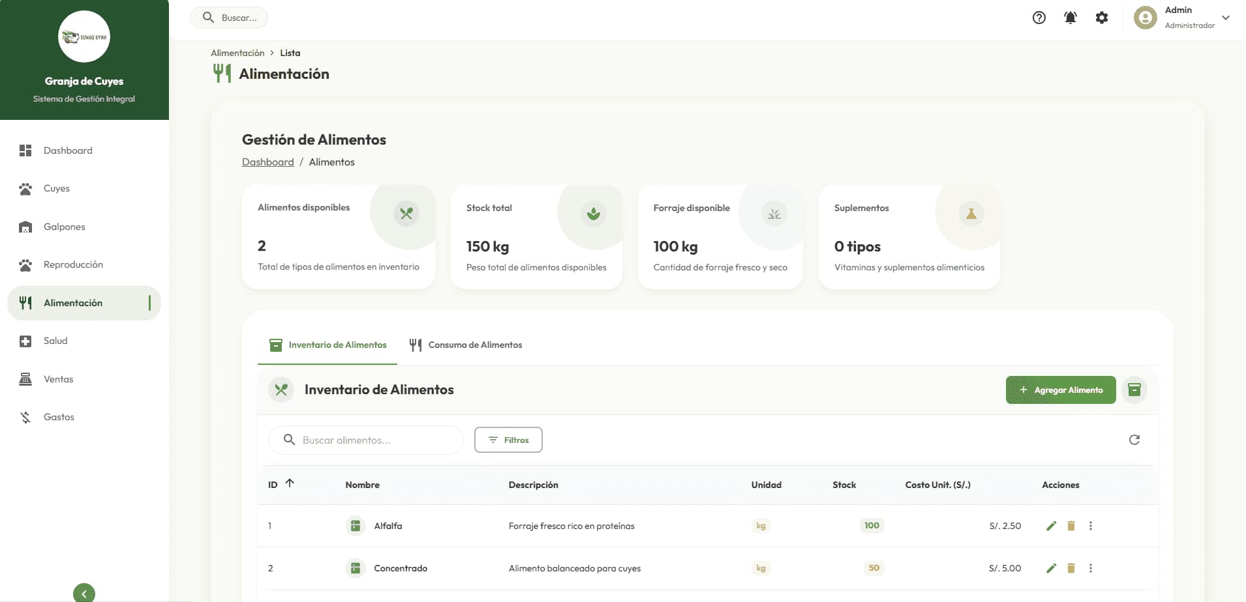Delete the Alfalfa row using trash icon
Screen dimensions: 1246x602
pyautogui.click(x=1071, y=526)
